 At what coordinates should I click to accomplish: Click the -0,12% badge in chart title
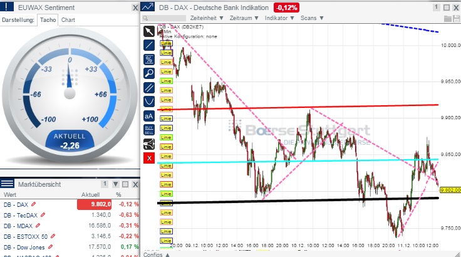coord(286,8)
